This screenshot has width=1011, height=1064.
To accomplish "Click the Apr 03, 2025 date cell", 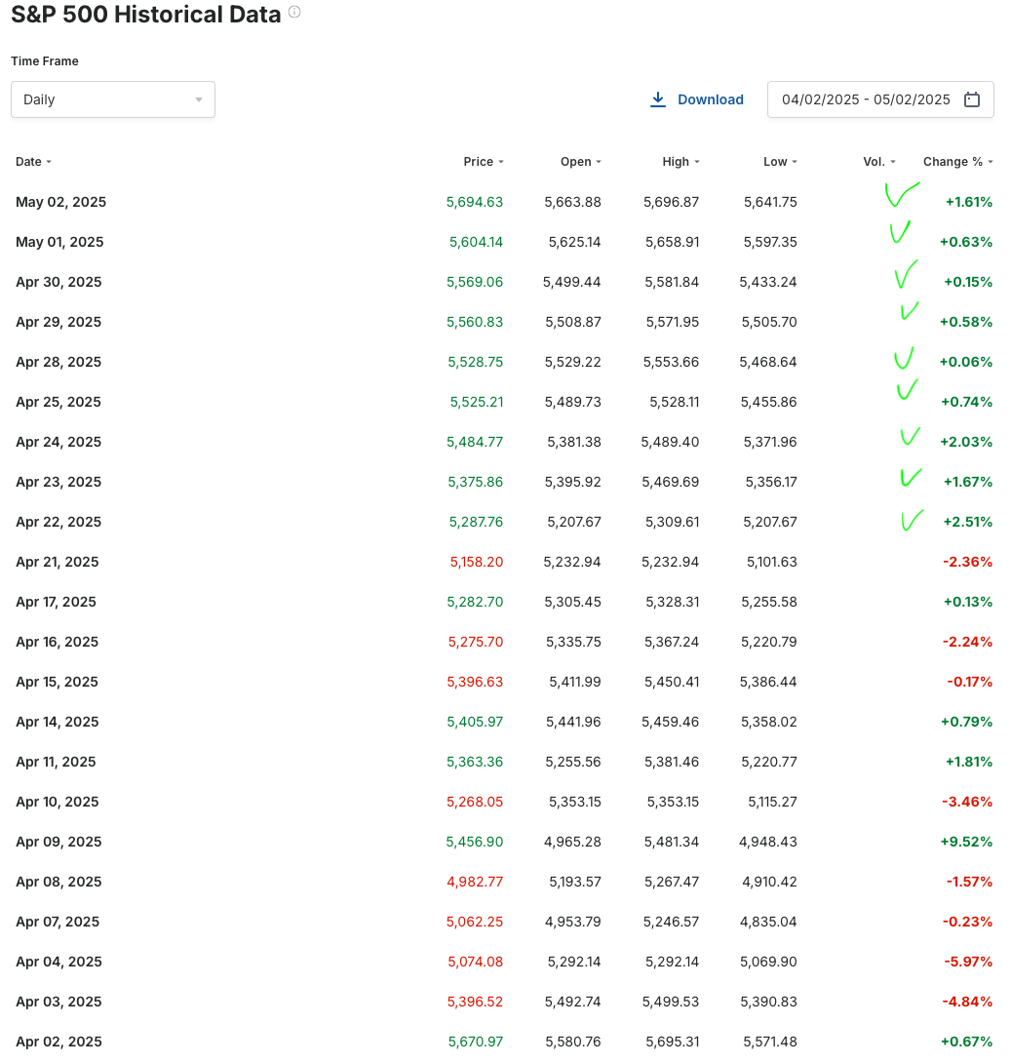I will point(58,1003).
